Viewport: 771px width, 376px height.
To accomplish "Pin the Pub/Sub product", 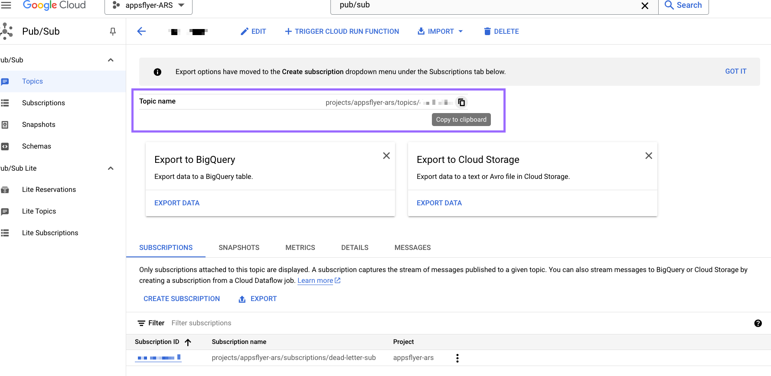I will click(x=113, y=32).
